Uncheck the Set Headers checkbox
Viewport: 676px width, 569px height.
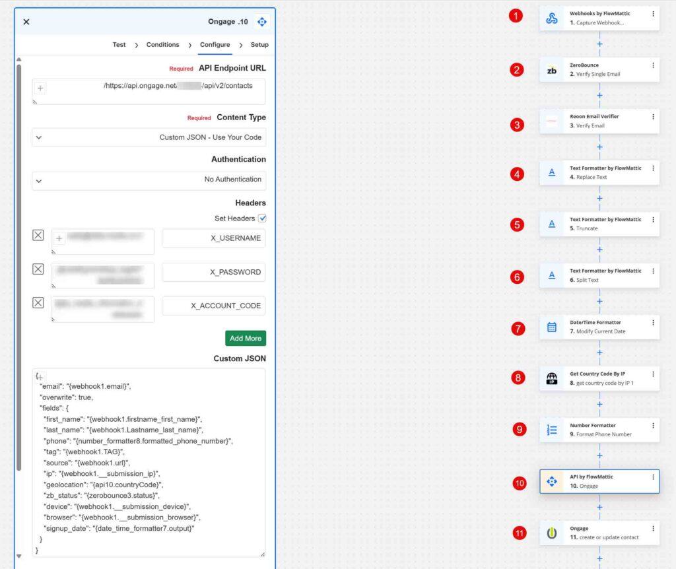tap(262, 218)
